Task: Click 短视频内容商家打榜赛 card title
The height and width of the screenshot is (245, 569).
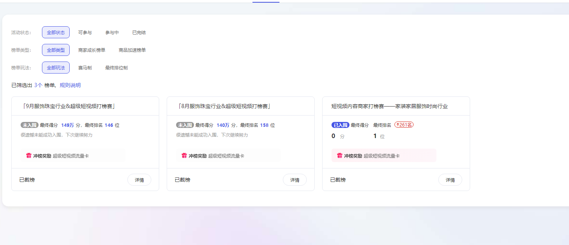Action: coord(390,107)
